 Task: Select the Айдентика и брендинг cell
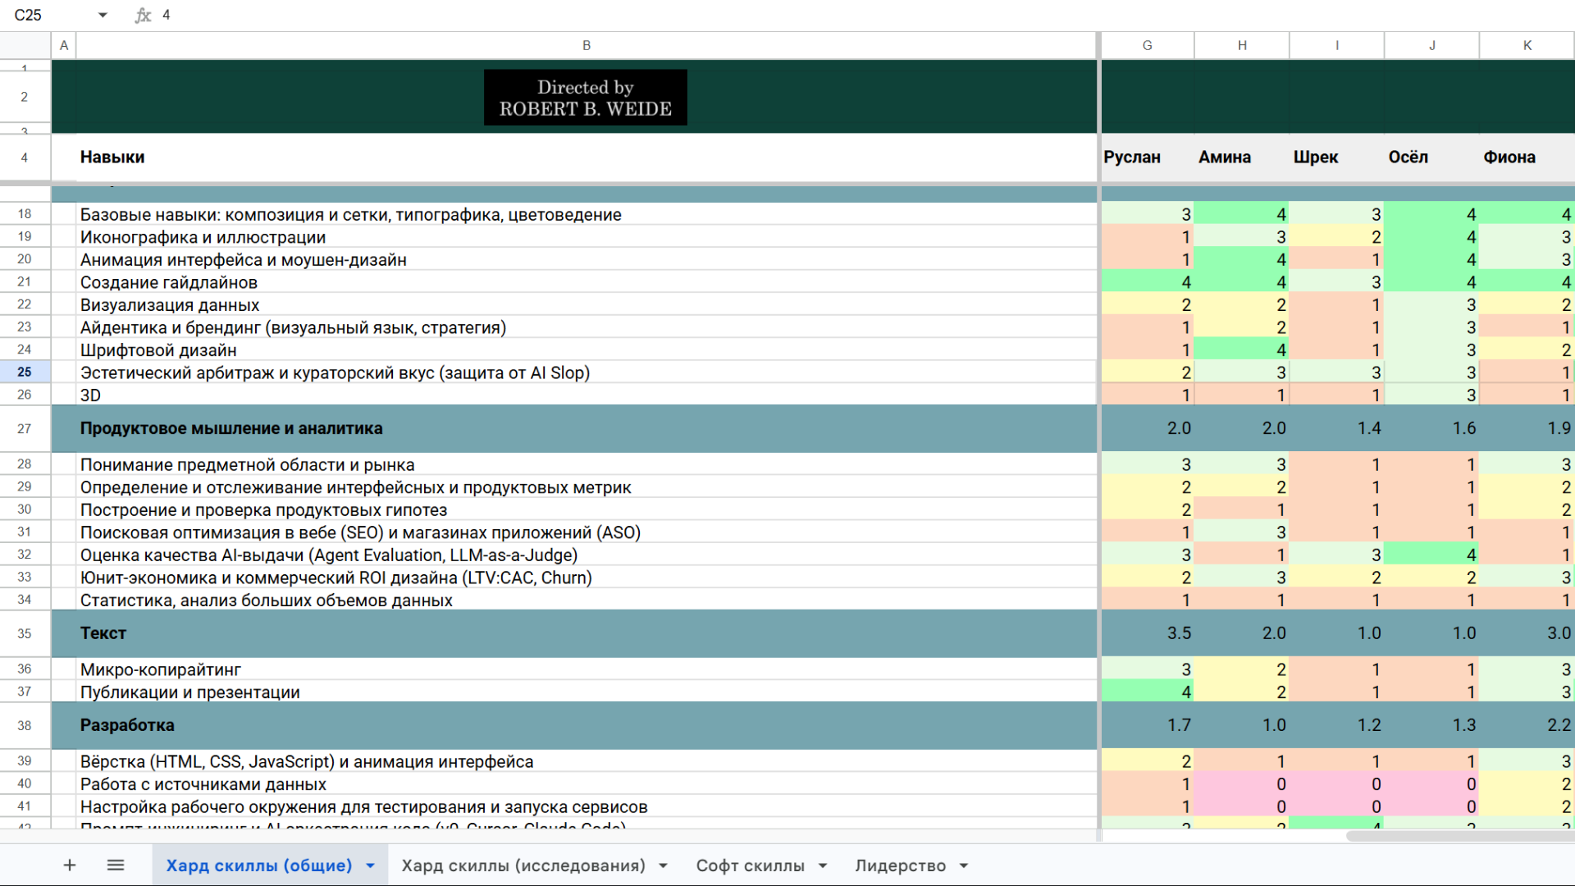coord(587,327)
